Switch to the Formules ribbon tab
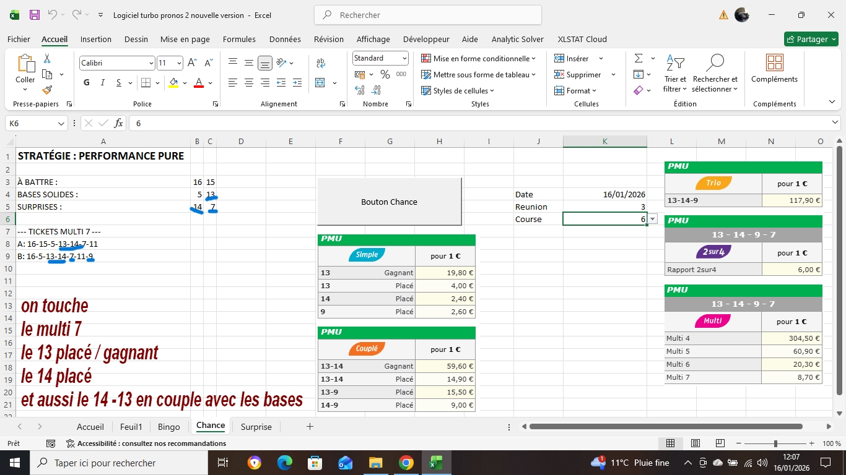846x475 pixels. point(239,39)
